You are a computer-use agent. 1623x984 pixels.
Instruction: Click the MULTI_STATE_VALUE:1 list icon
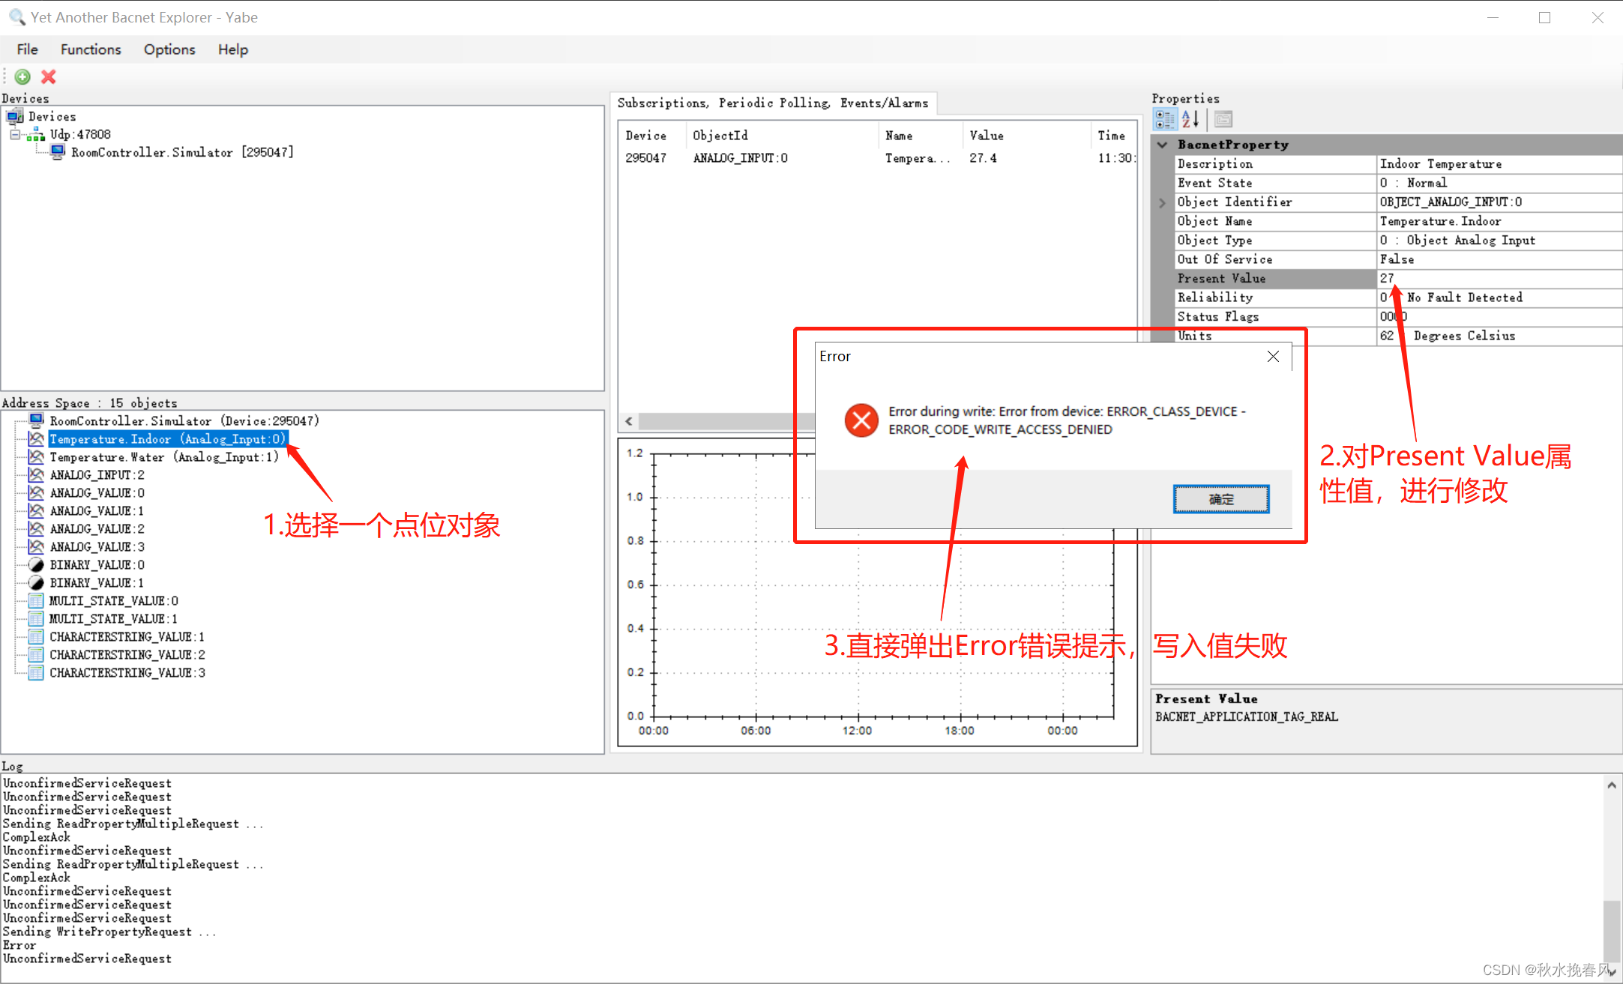click(35, 618)
